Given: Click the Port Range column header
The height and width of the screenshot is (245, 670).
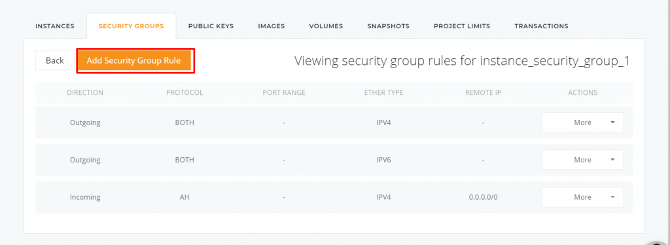Looking at the screenshot, I should 284,92.
